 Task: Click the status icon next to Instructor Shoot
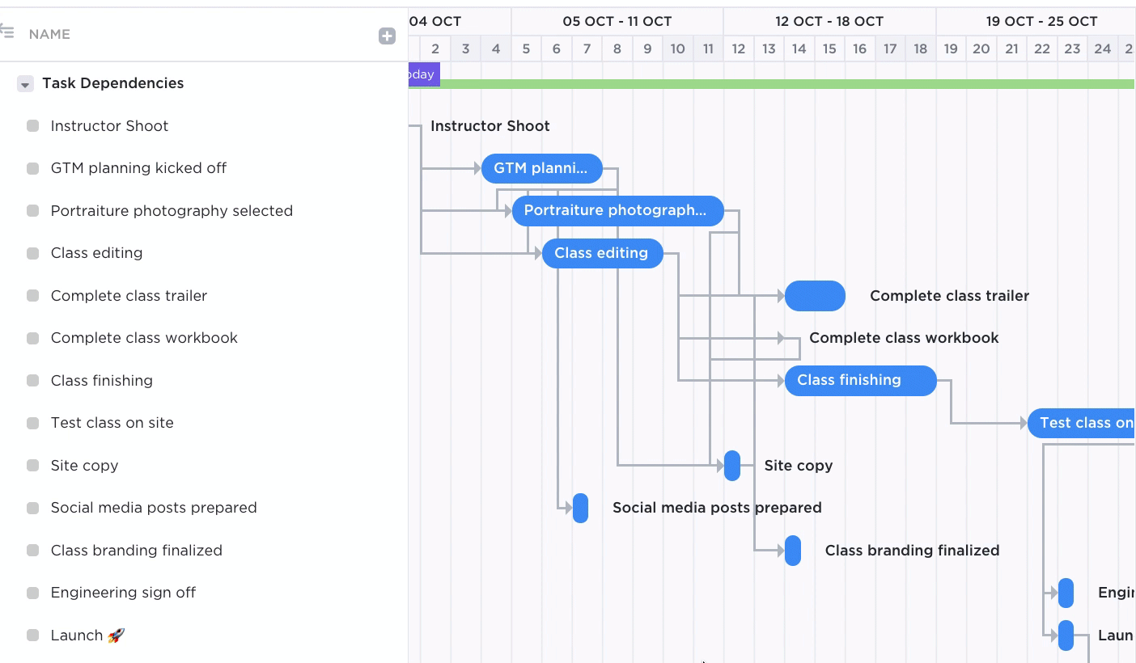point(32,126)
